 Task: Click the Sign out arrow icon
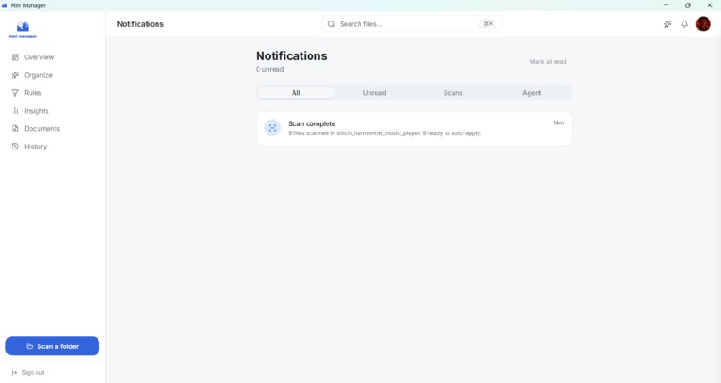14,373
